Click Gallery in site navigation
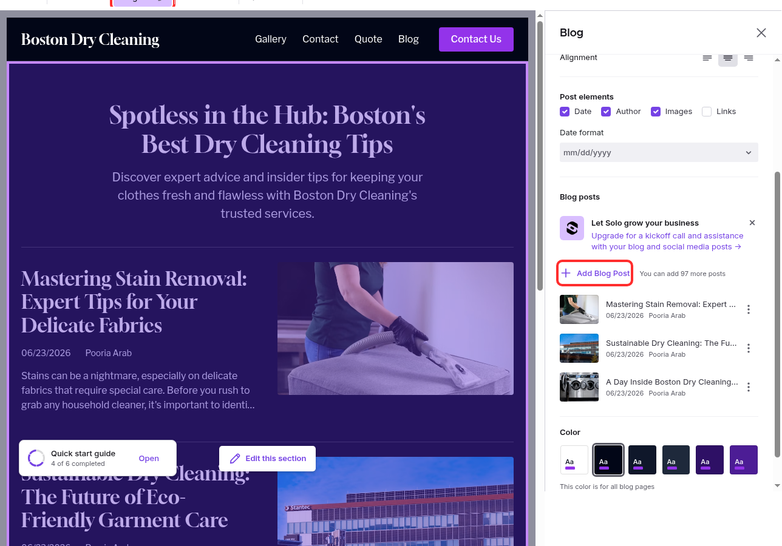Image resolution: width=782 pixels, height=546 pixels. click(x=271, y=39)
